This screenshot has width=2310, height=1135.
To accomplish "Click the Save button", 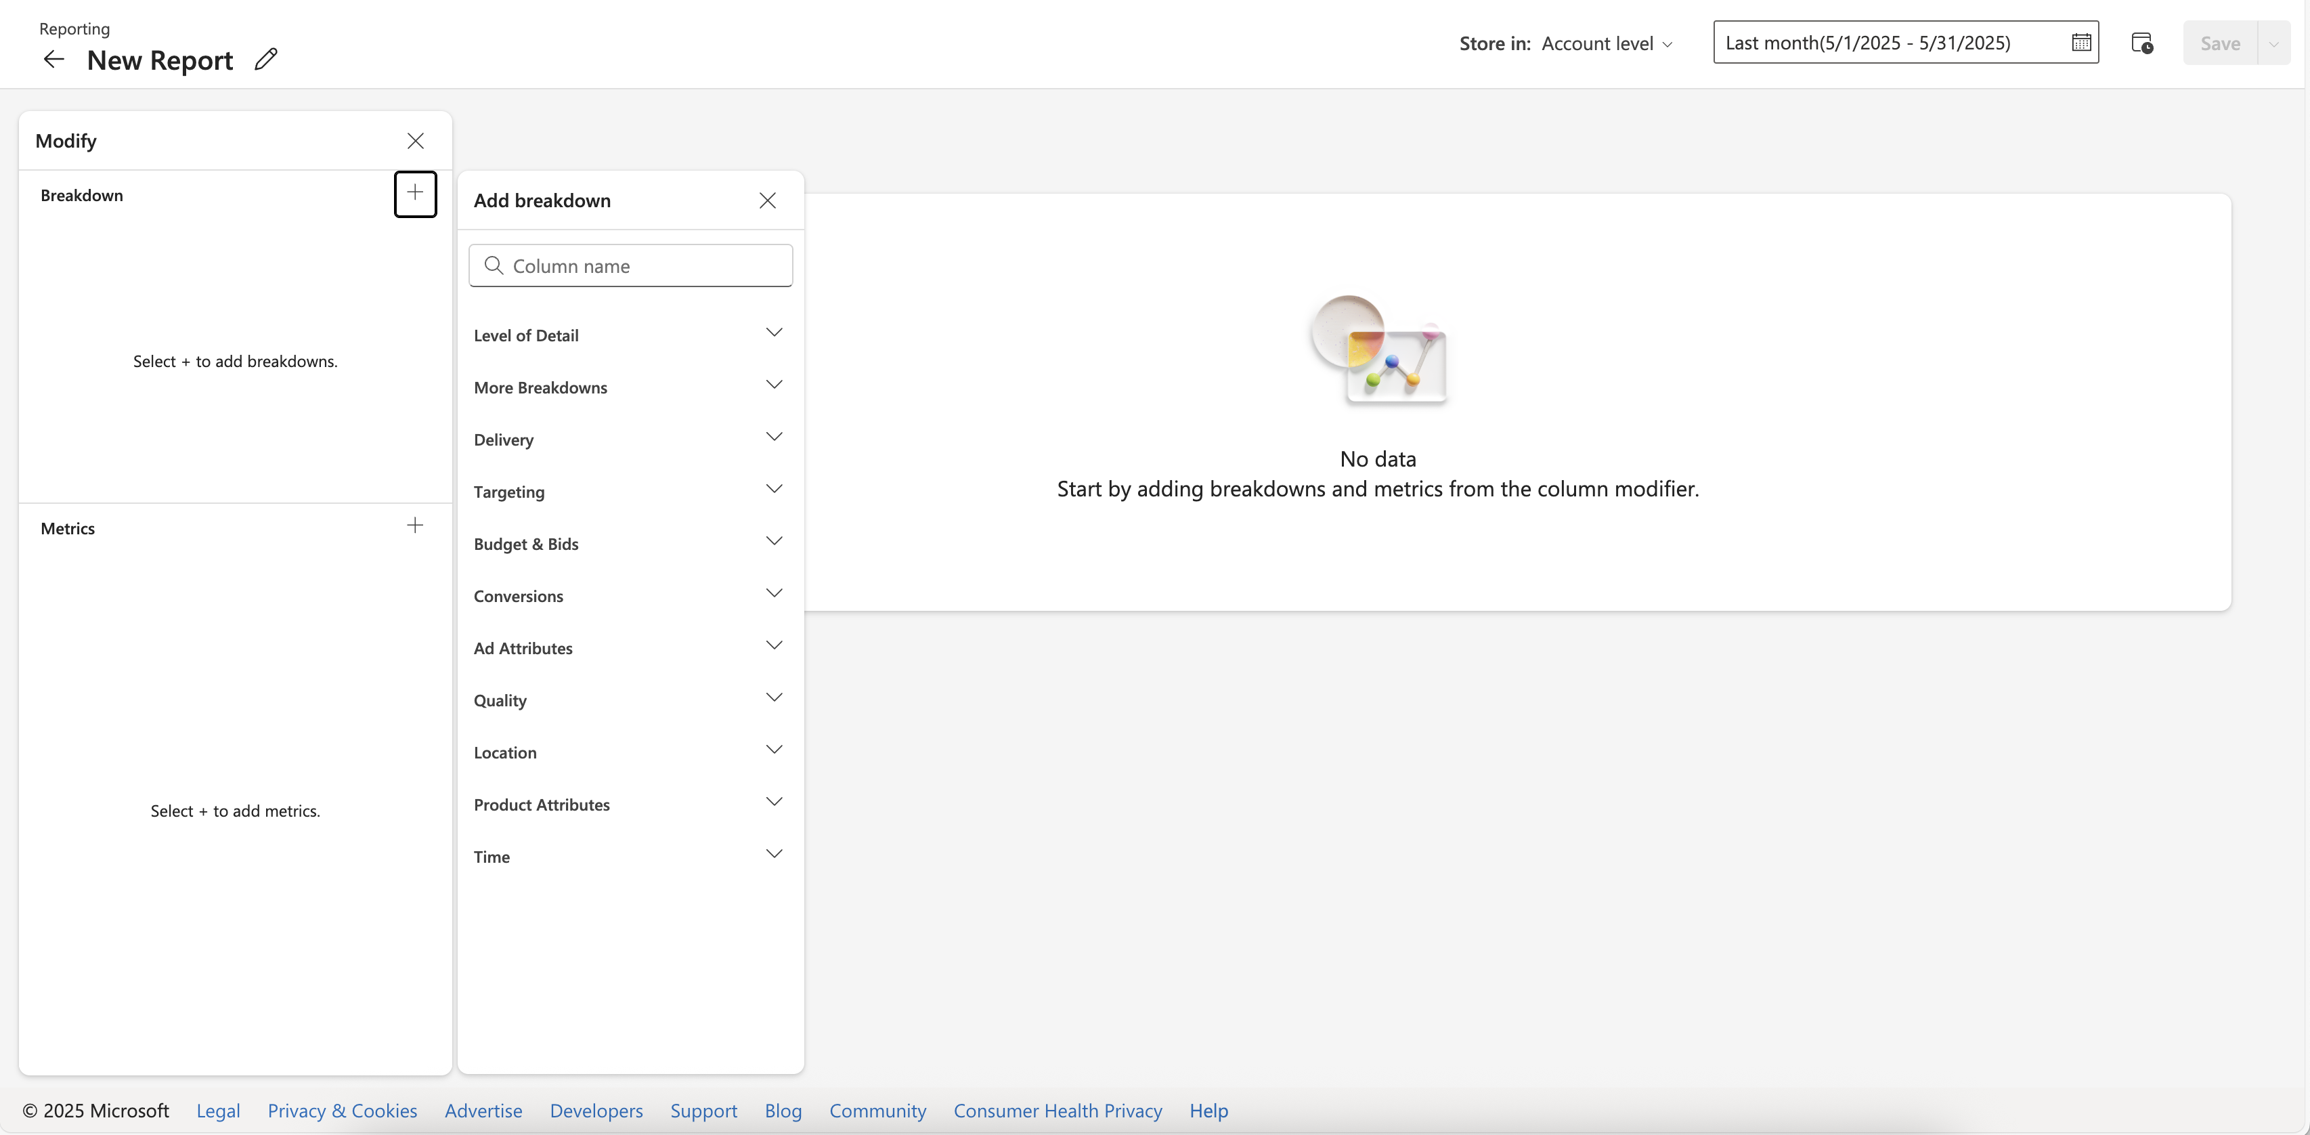I will tap(2219, 43).
